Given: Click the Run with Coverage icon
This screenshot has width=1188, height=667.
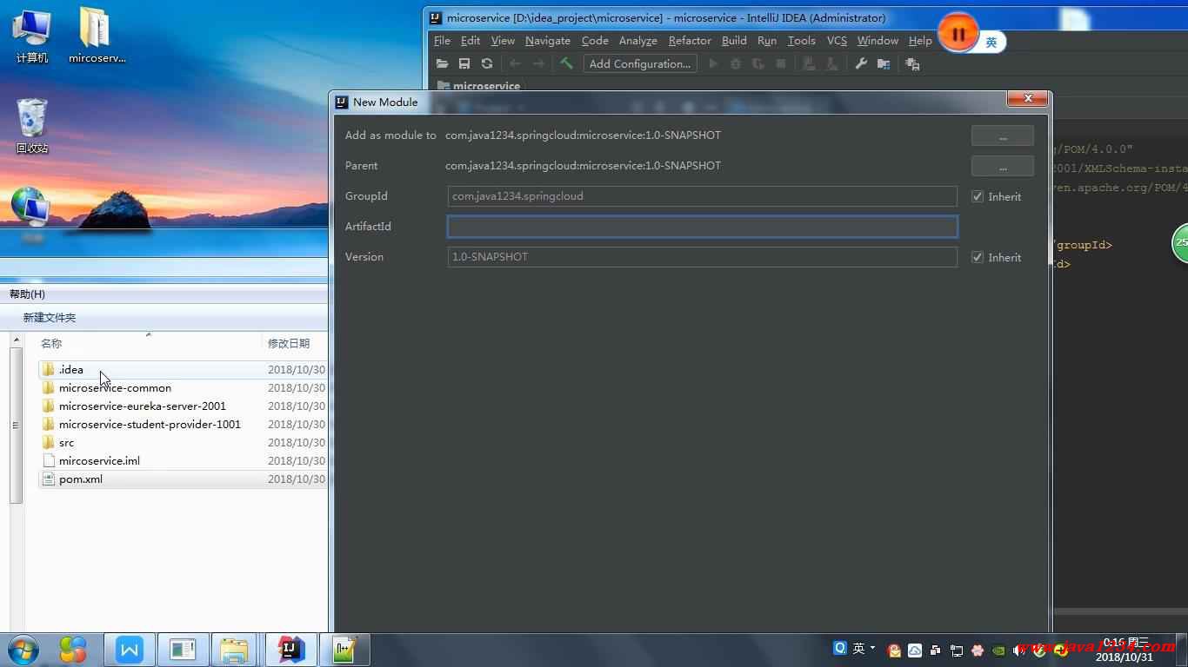Looking at the screenshot, I should pyautogui.click(x=758, y=63).
